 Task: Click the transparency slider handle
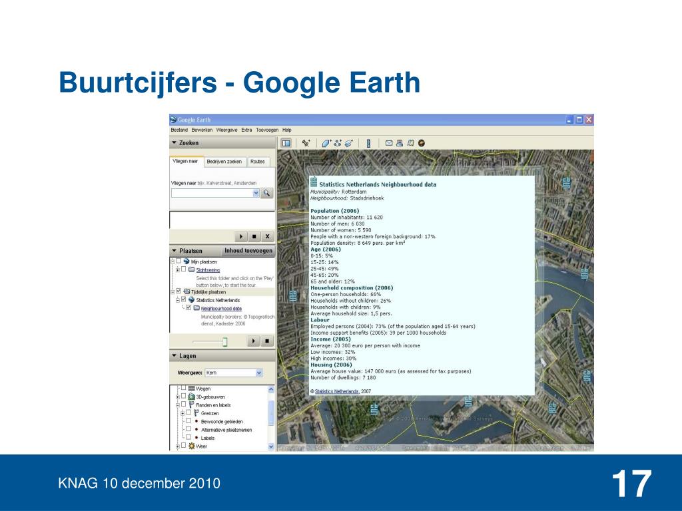[x=225, y=342]
